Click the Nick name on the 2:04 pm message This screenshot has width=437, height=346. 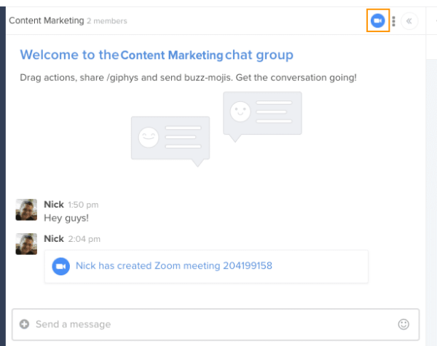tap(54, 239)
